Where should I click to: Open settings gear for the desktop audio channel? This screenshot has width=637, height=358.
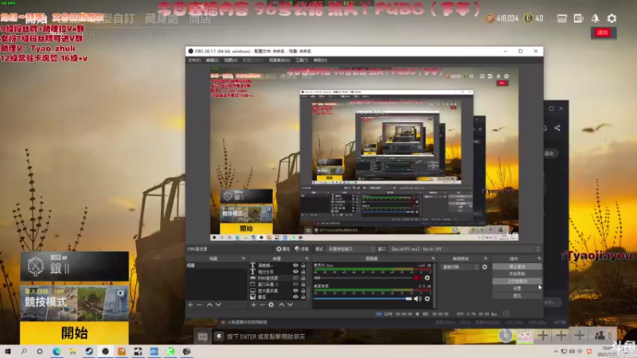coord(427,299)
